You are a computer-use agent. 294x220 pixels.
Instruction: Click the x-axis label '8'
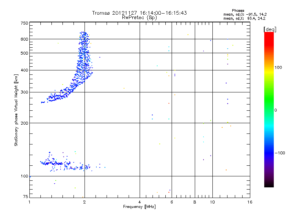click(x=195, y=202)
